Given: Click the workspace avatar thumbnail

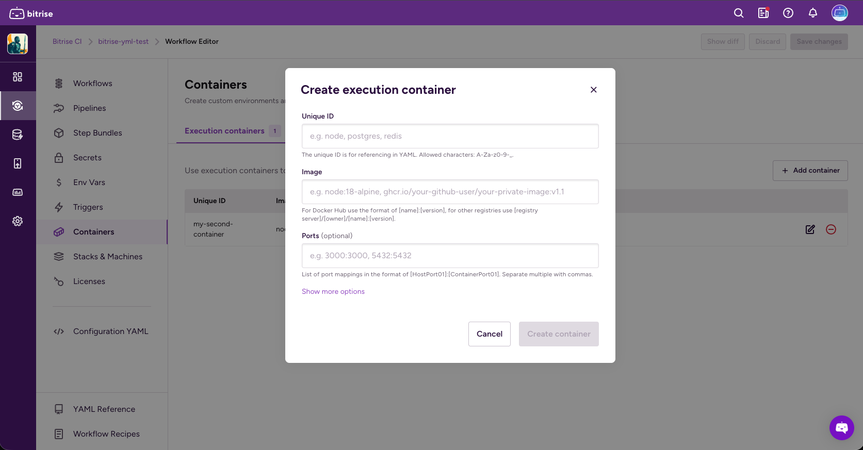Looking at the screenshot, I should click(x=18, y=44).
